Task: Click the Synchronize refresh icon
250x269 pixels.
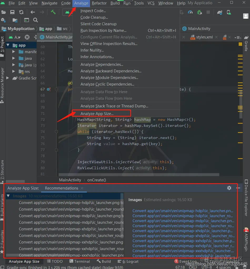Action: pyautogui.click(x=21, y=12)
